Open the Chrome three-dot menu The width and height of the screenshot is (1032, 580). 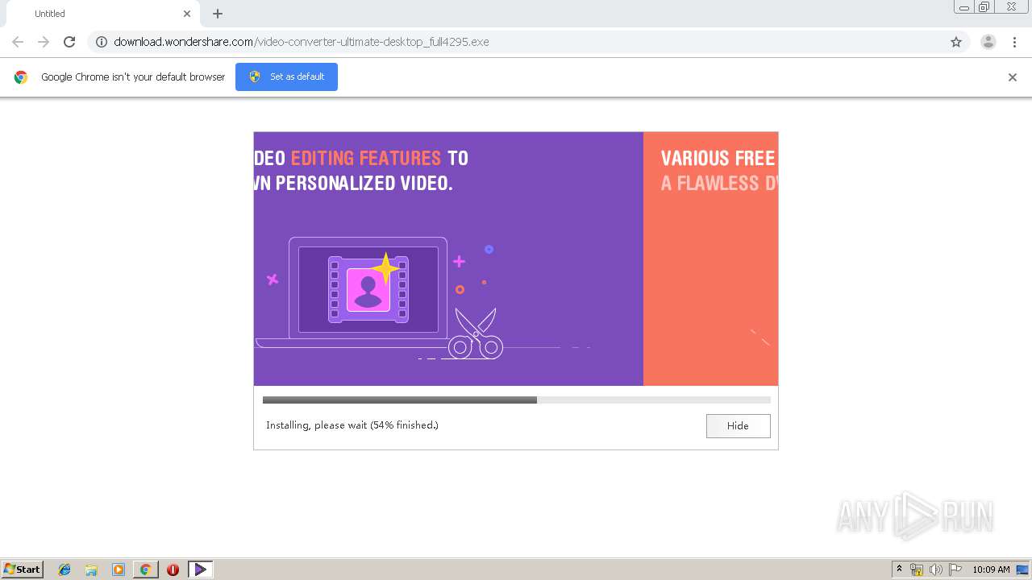[1015, 42]
